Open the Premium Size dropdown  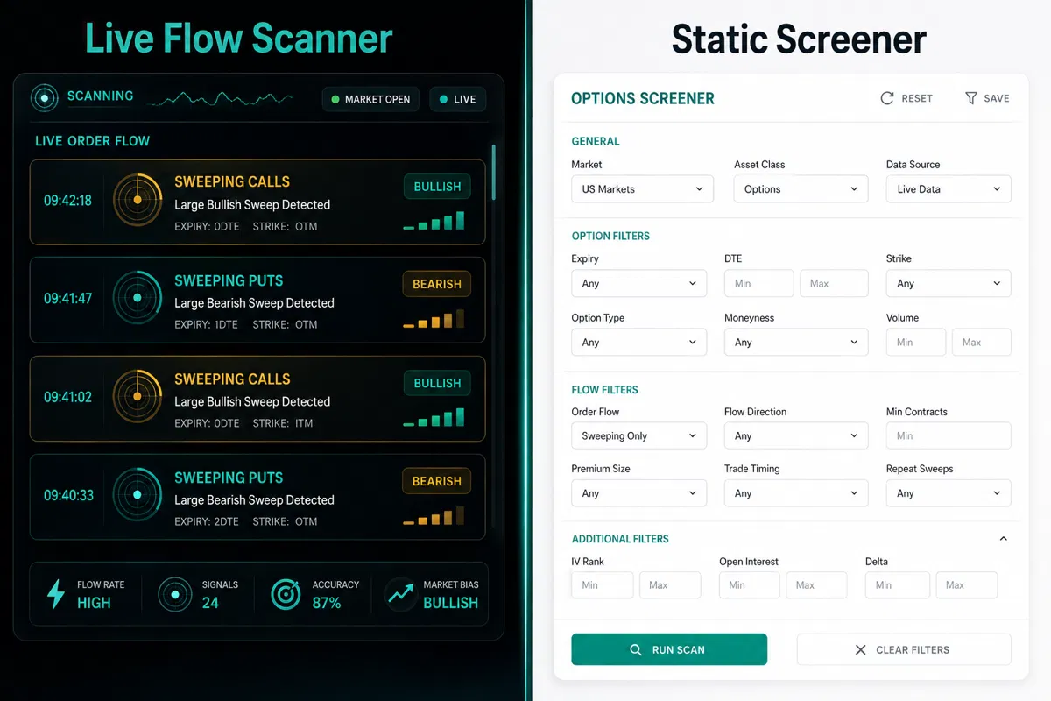(639, 493)
